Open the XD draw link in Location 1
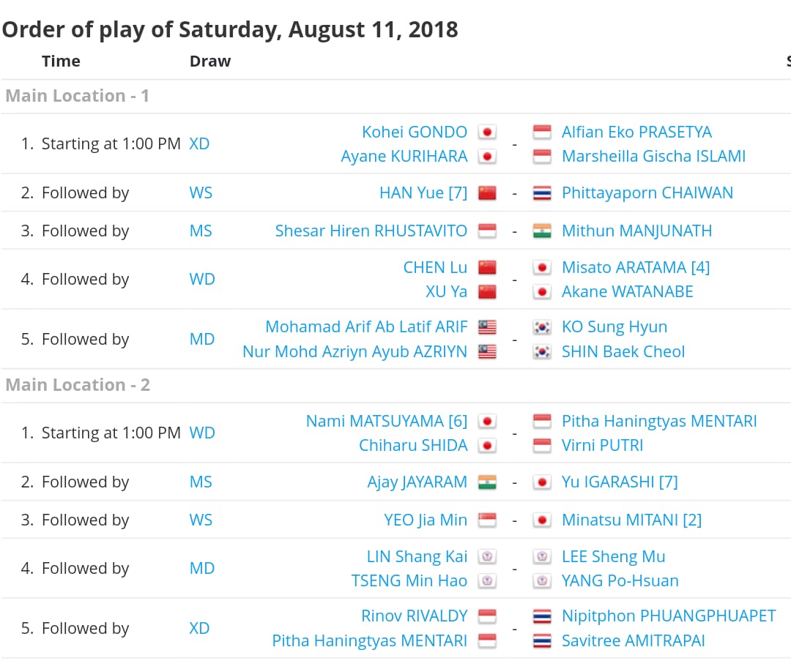The width and height of the screenshot is (791, 669). point(199,143)
